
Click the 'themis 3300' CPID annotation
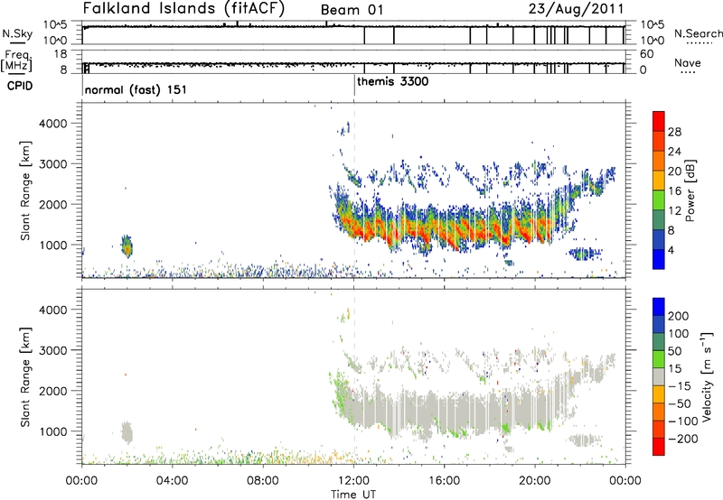[x=393, y=82]
